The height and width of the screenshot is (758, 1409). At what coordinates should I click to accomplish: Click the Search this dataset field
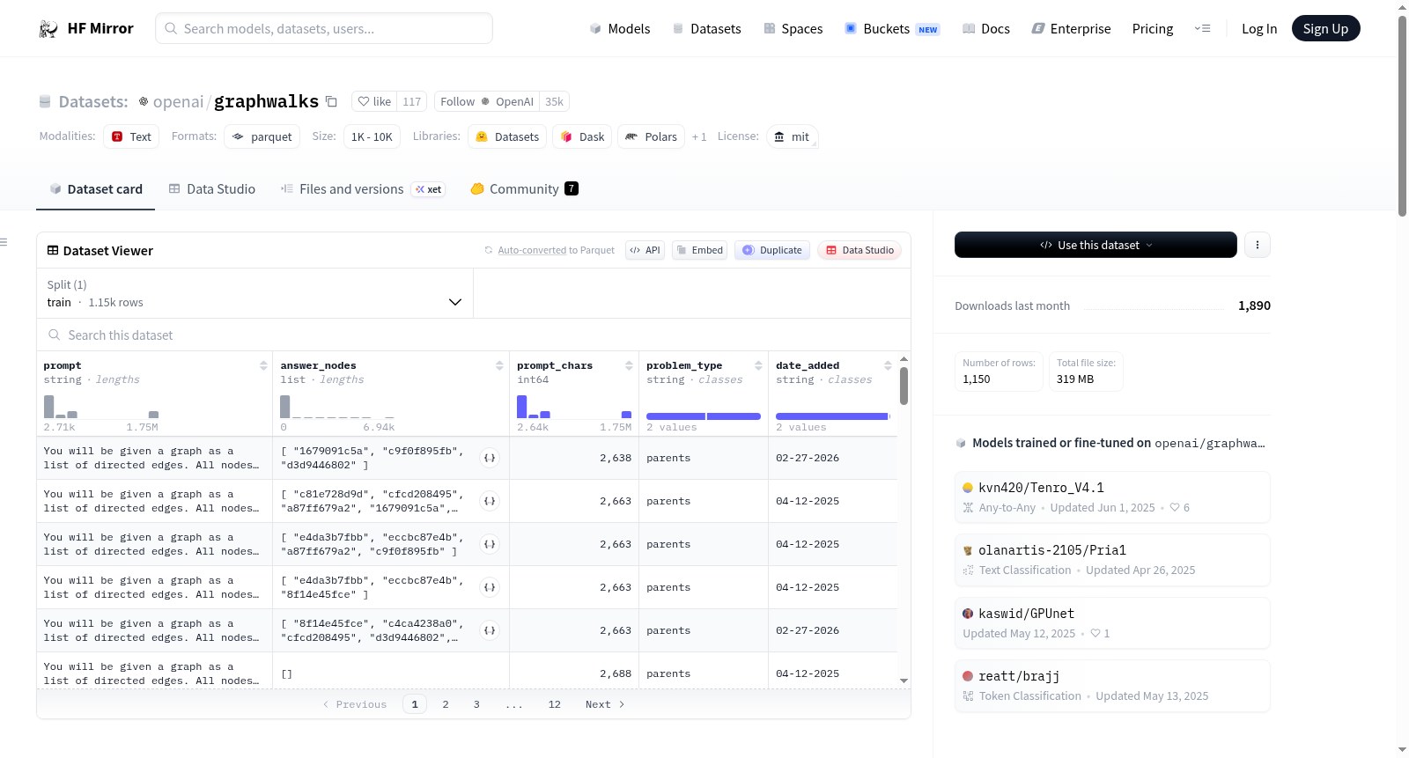pyautogui.click(x=474, y=335)
